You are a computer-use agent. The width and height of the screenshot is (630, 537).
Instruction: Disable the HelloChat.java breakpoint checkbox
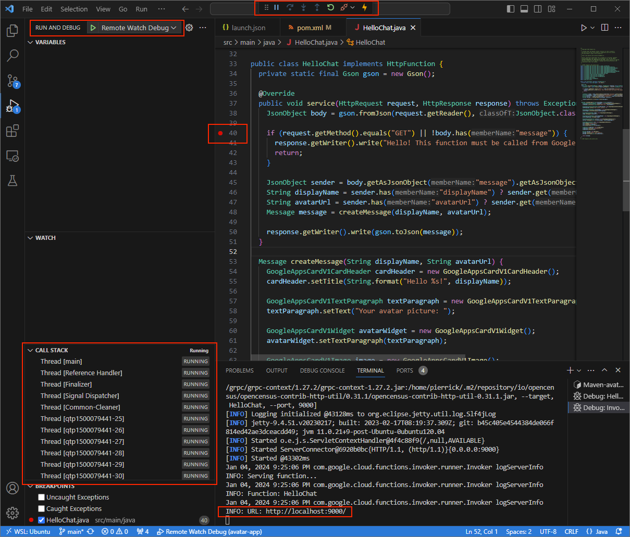[41, 520]
